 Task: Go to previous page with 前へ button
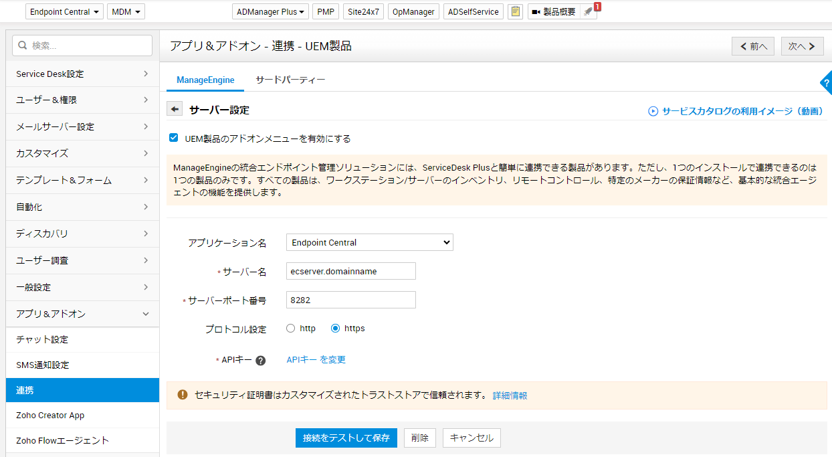(x=754, y=46)
